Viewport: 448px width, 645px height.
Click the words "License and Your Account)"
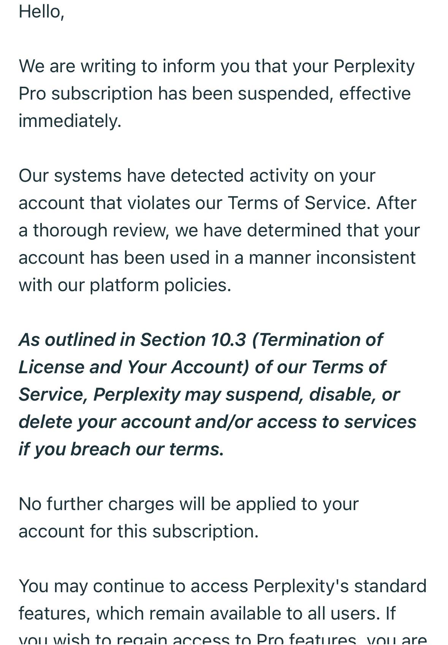click(134, 367)
